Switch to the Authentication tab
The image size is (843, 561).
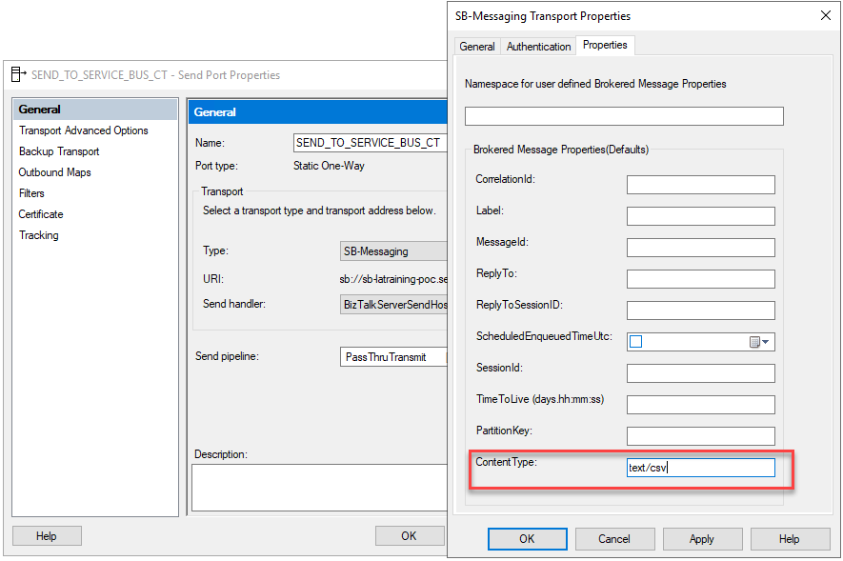coord(538,45)
